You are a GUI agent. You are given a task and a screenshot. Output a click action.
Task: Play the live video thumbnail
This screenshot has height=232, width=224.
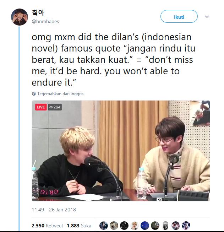pos(121,151)
